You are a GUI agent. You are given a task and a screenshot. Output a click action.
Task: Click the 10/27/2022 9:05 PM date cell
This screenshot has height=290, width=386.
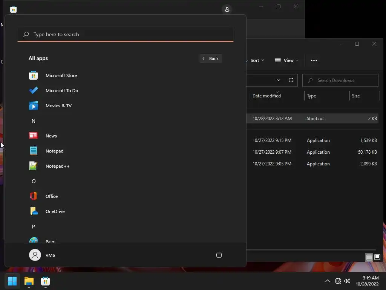pyautogui.click(x=272, y=164)
